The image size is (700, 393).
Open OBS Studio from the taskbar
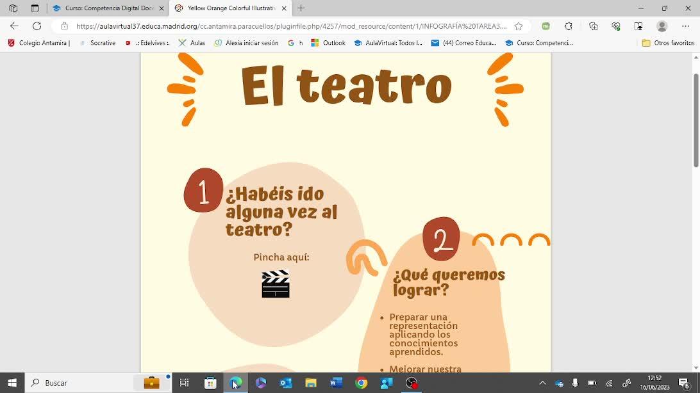coord(412,383)
